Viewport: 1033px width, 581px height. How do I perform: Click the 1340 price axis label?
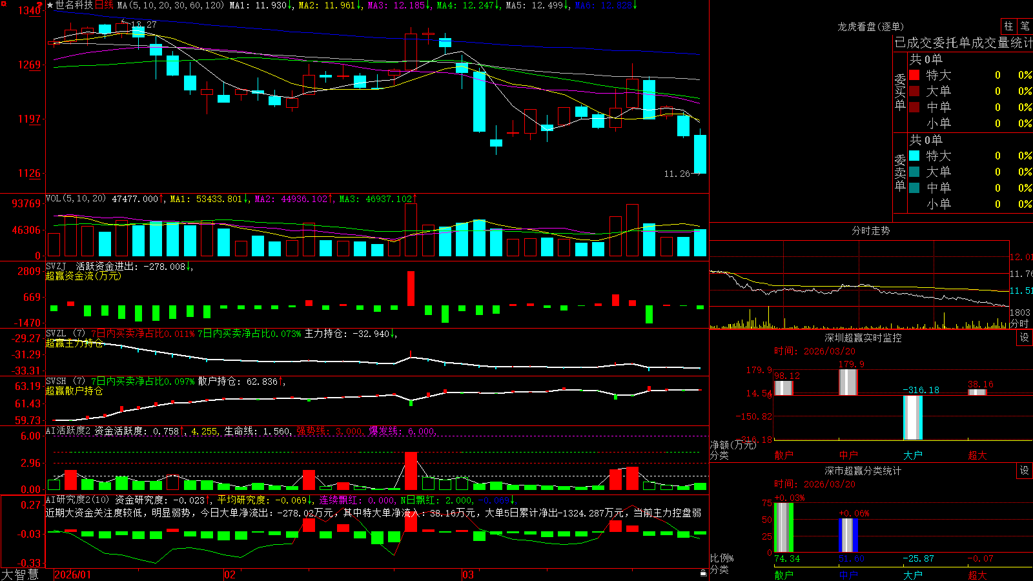coord(29,10)
